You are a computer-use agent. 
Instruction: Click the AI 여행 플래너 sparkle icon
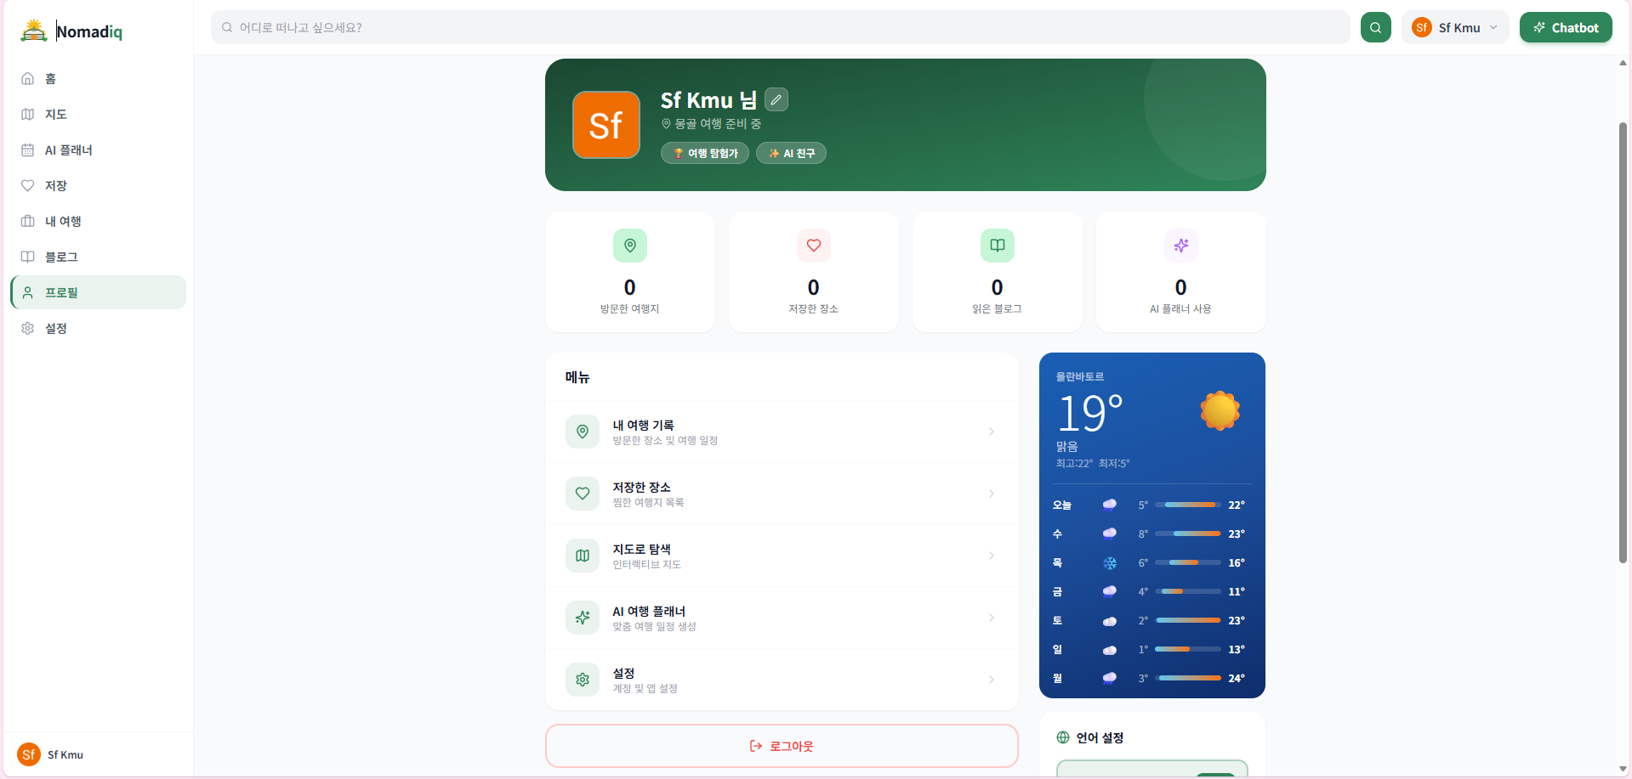[583, 618]
